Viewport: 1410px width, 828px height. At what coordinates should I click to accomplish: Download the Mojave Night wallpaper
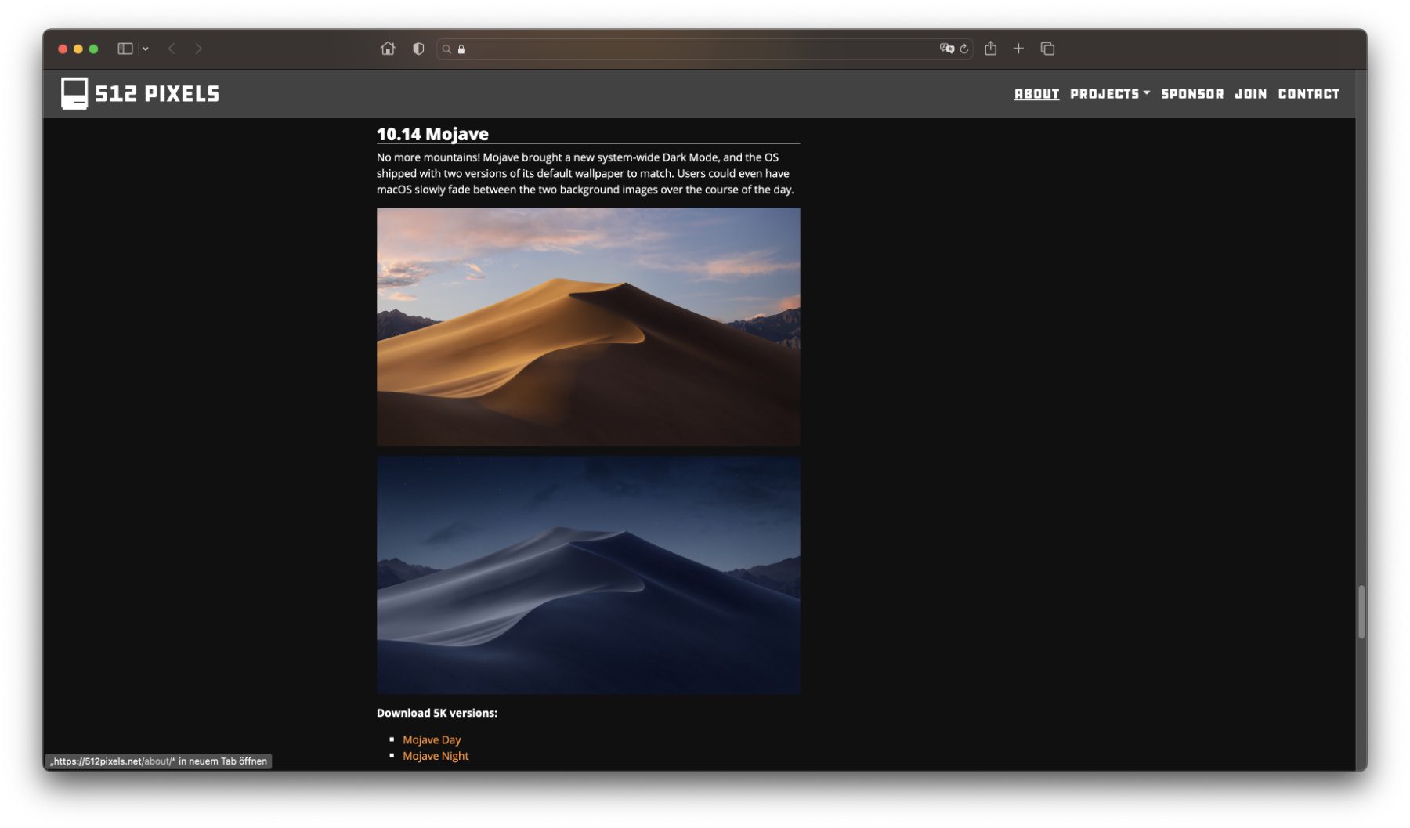(436, 756)
